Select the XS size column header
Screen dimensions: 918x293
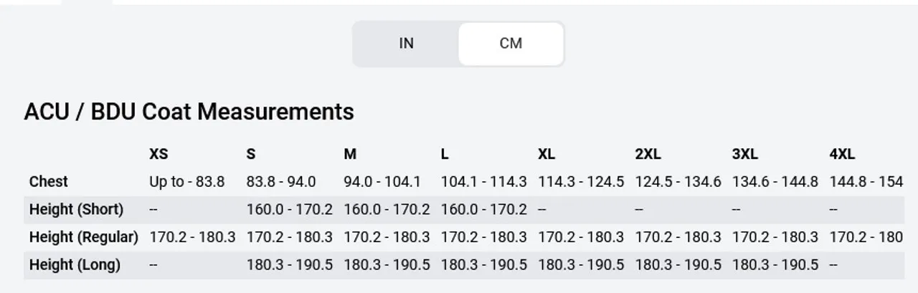pyautogui.click(x=158, y=154)
